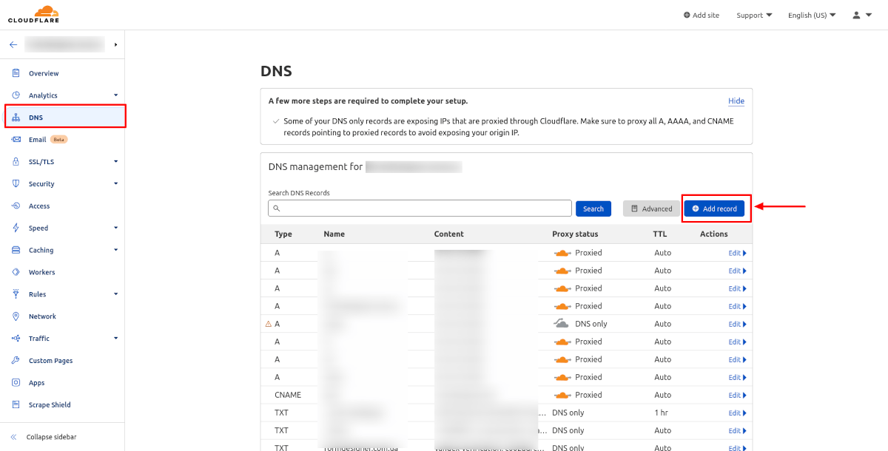
Task: Hide the setup steps notice
Action: [x=736, y=101]
